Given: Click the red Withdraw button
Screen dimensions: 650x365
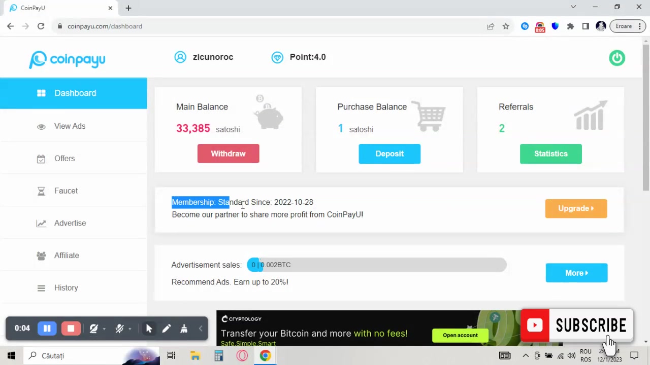Looking at the screenshot, I should [228, 154].
